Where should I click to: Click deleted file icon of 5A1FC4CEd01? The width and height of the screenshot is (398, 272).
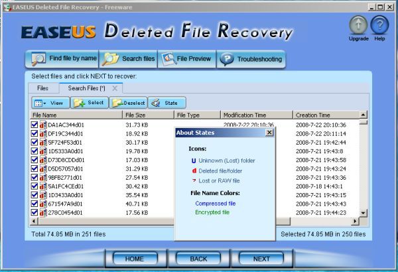pos(43,186)
